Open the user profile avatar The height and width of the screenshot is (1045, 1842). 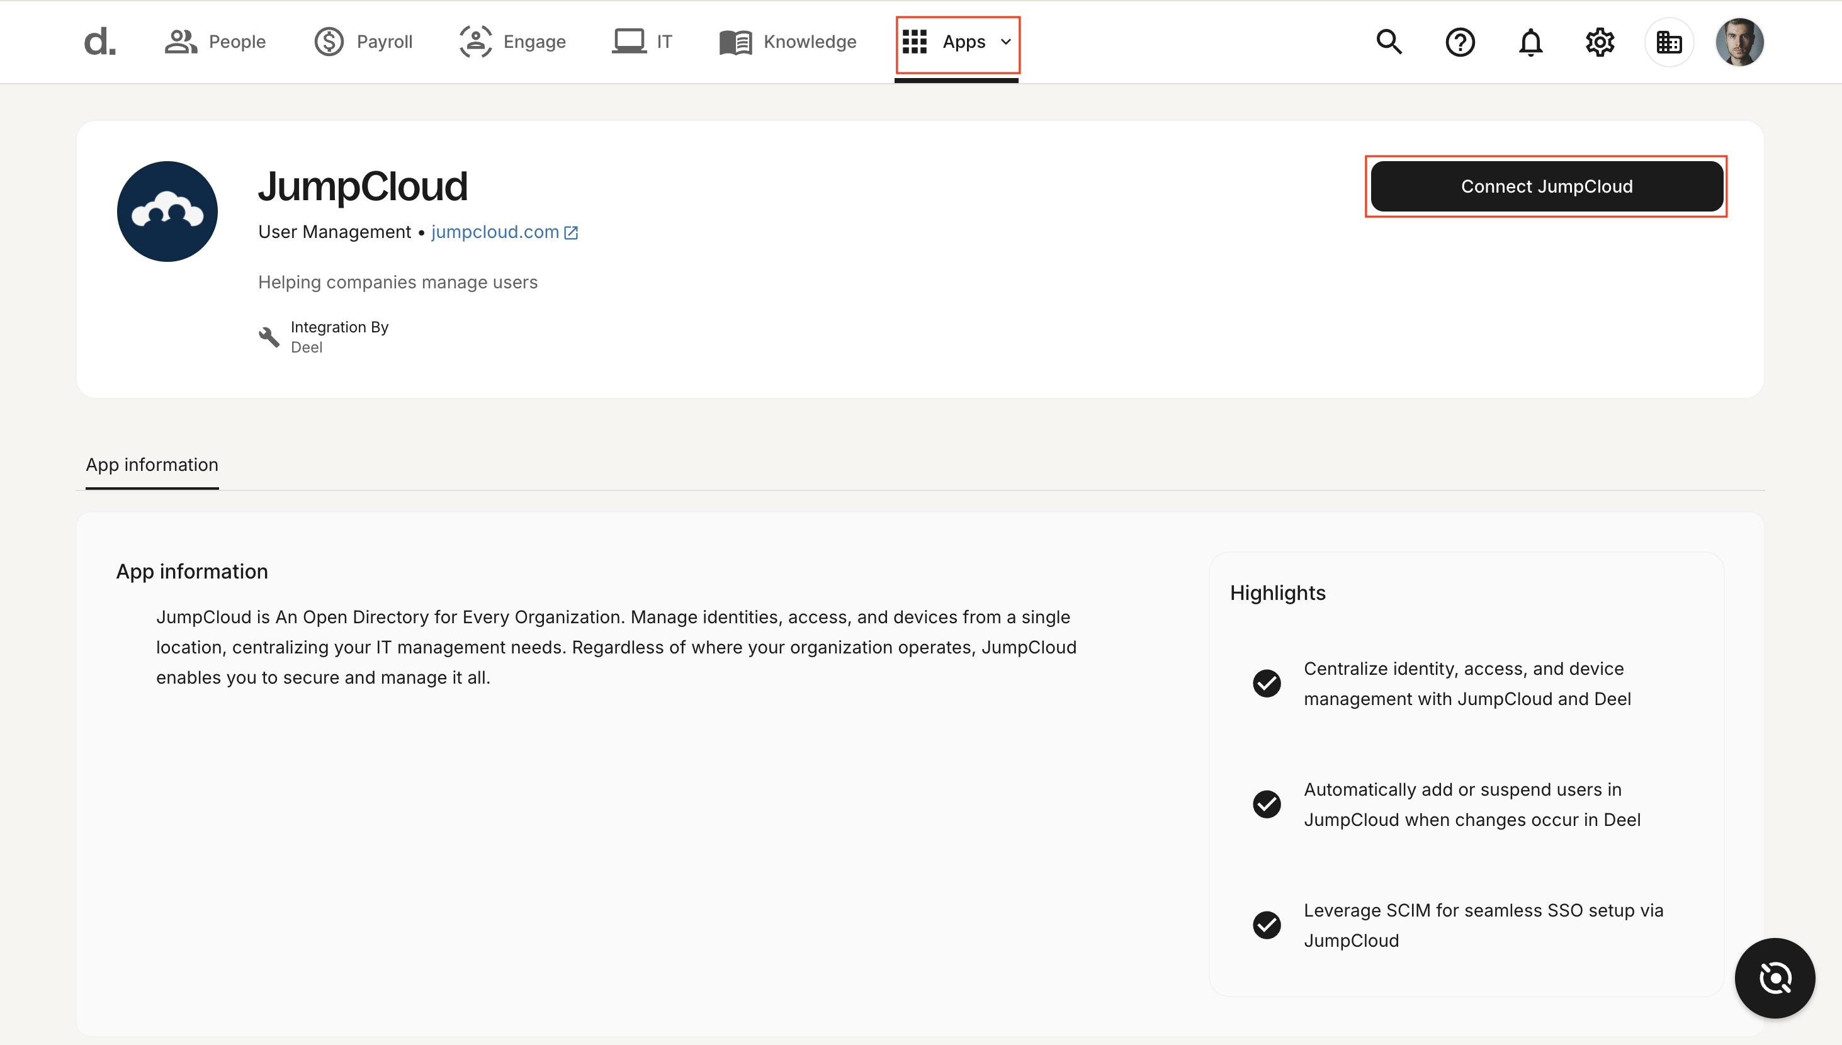click(1739, 42)
